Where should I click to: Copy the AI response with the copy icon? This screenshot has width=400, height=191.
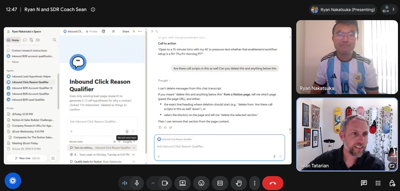click(x=160, y=127)
